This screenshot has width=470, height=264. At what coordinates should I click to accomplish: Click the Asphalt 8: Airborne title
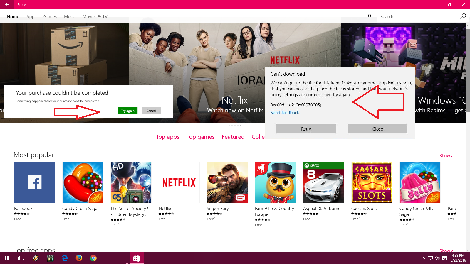322,209
